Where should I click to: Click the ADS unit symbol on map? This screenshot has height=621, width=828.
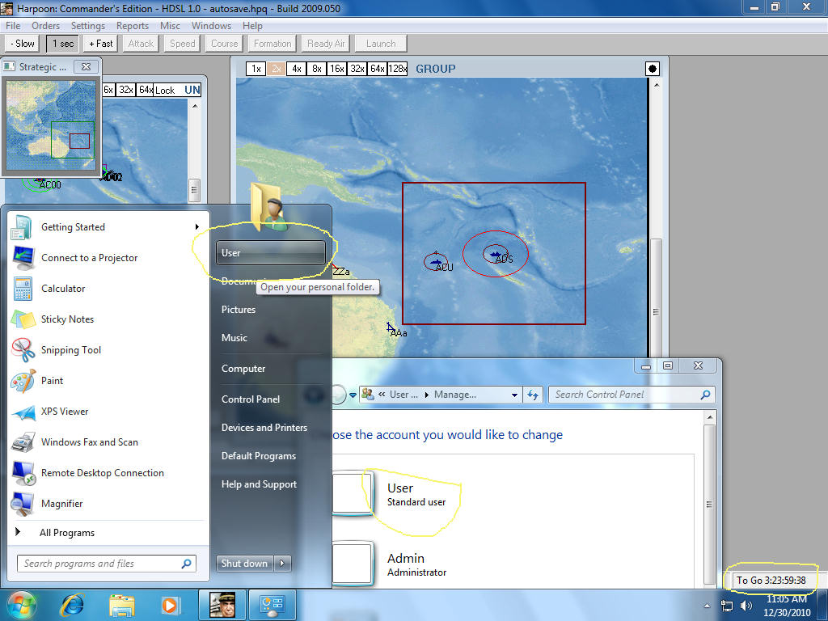click(496, 255)
